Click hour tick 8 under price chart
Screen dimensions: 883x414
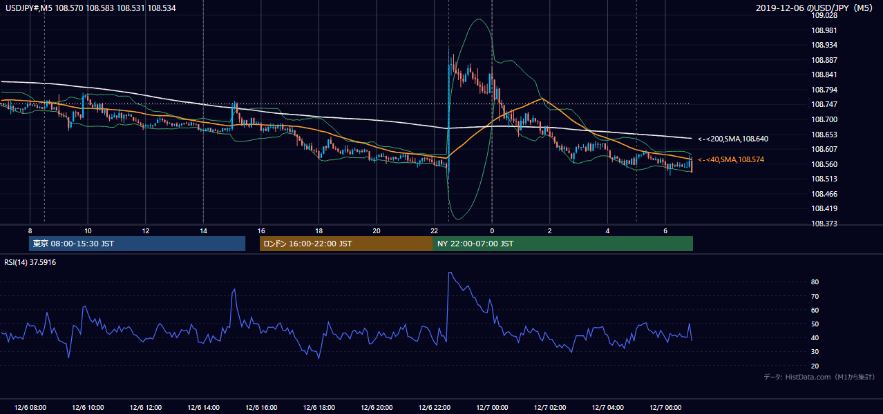coord(30,230)
